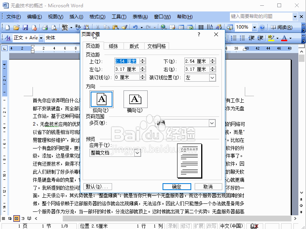Increase the paragraph indent
306x229 pixels.
(260, 38)
